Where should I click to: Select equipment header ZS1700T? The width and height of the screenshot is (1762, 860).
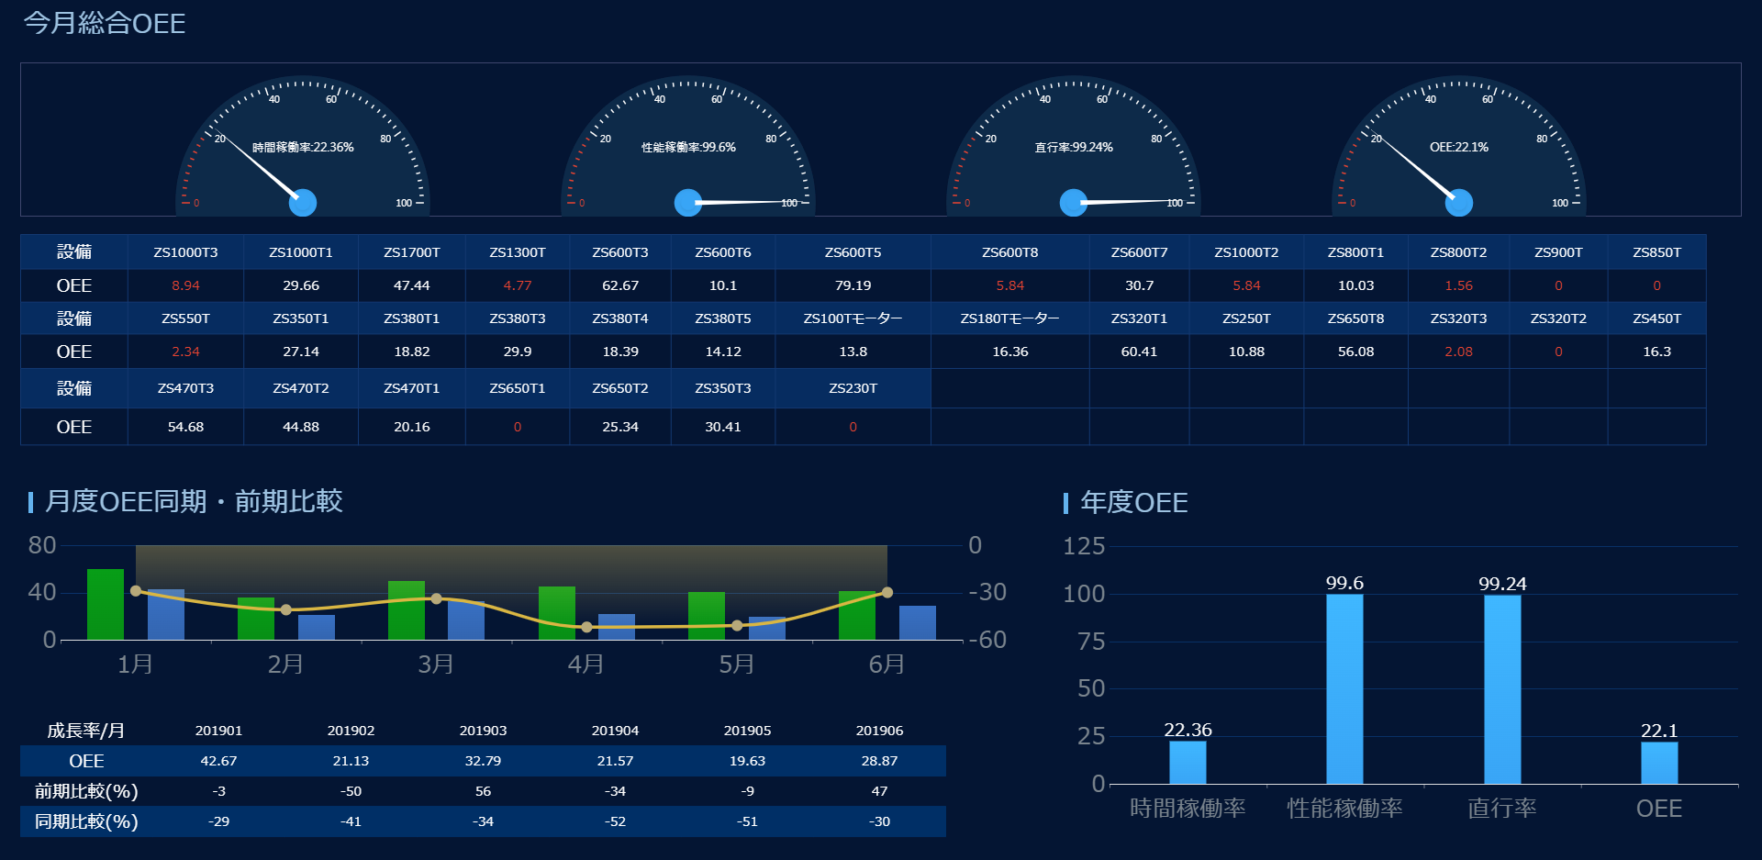click(x=412, y=252)
